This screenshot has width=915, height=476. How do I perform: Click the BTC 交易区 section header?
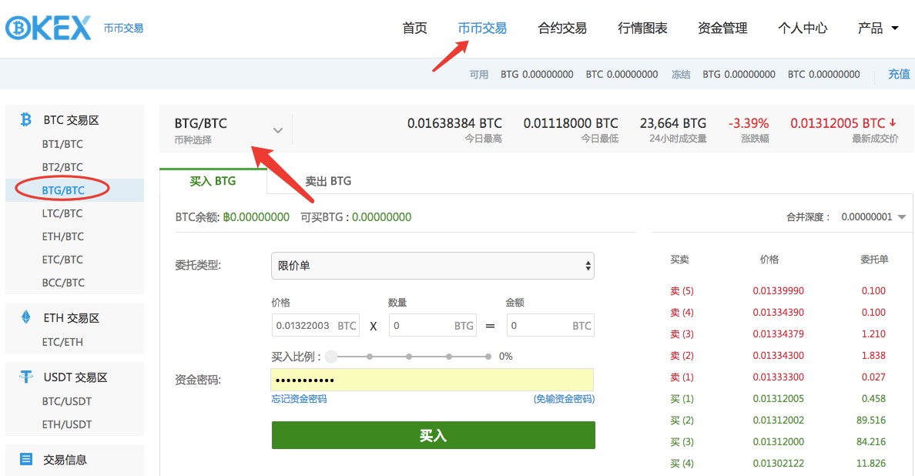pos(71,120)
